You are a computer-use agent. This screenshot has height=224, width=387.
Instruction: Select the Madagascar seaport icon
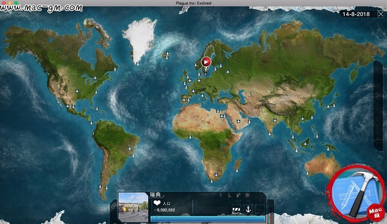237,170
